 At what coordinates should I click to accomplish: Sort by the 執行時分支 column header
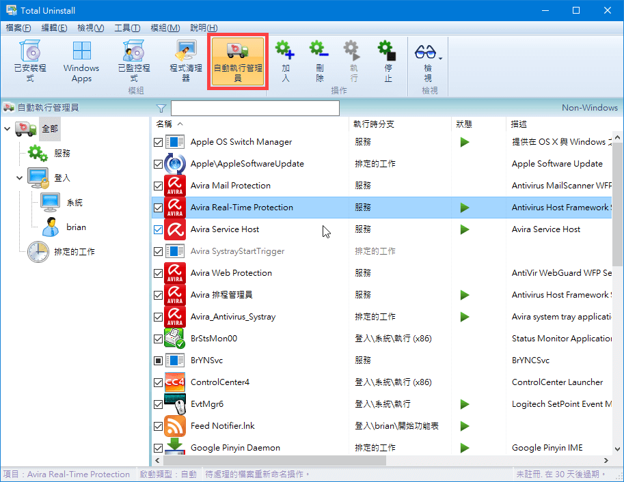[x=373, y=124]
